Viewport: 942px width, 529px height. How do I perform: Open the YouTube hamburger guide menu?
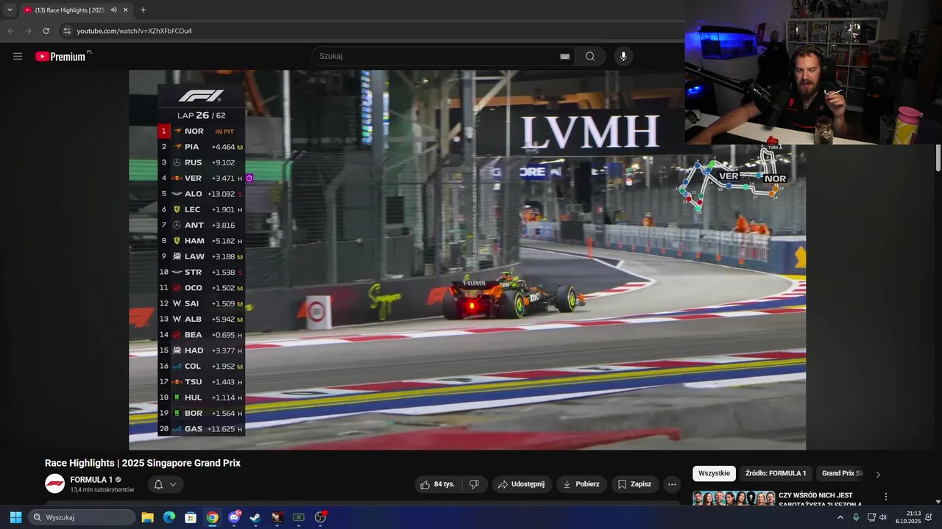coord(18,57)
